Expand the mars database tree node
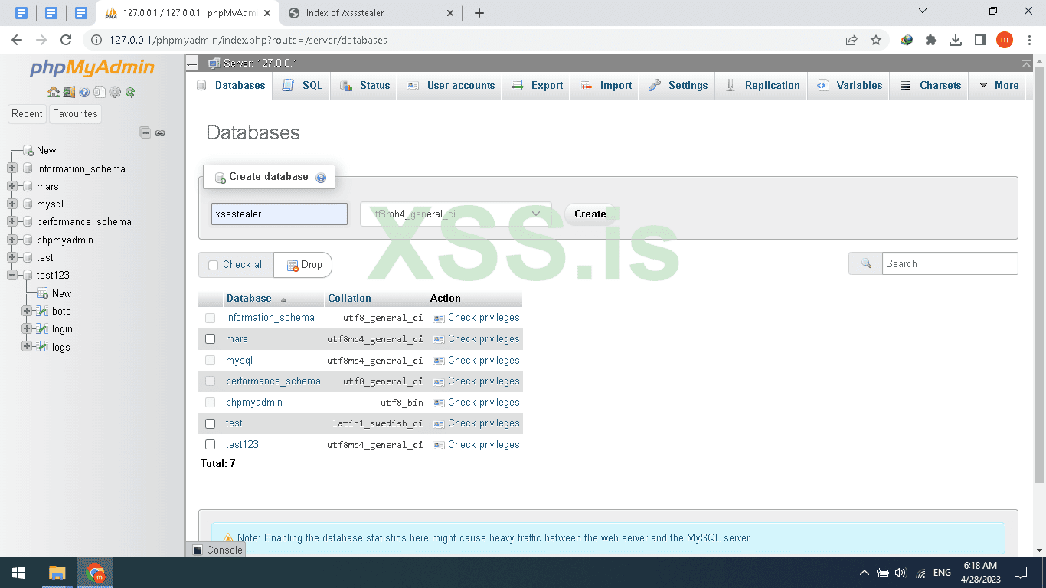This screenshot has height=588, width=1046. pyautogui.click(x=12, y=186)
